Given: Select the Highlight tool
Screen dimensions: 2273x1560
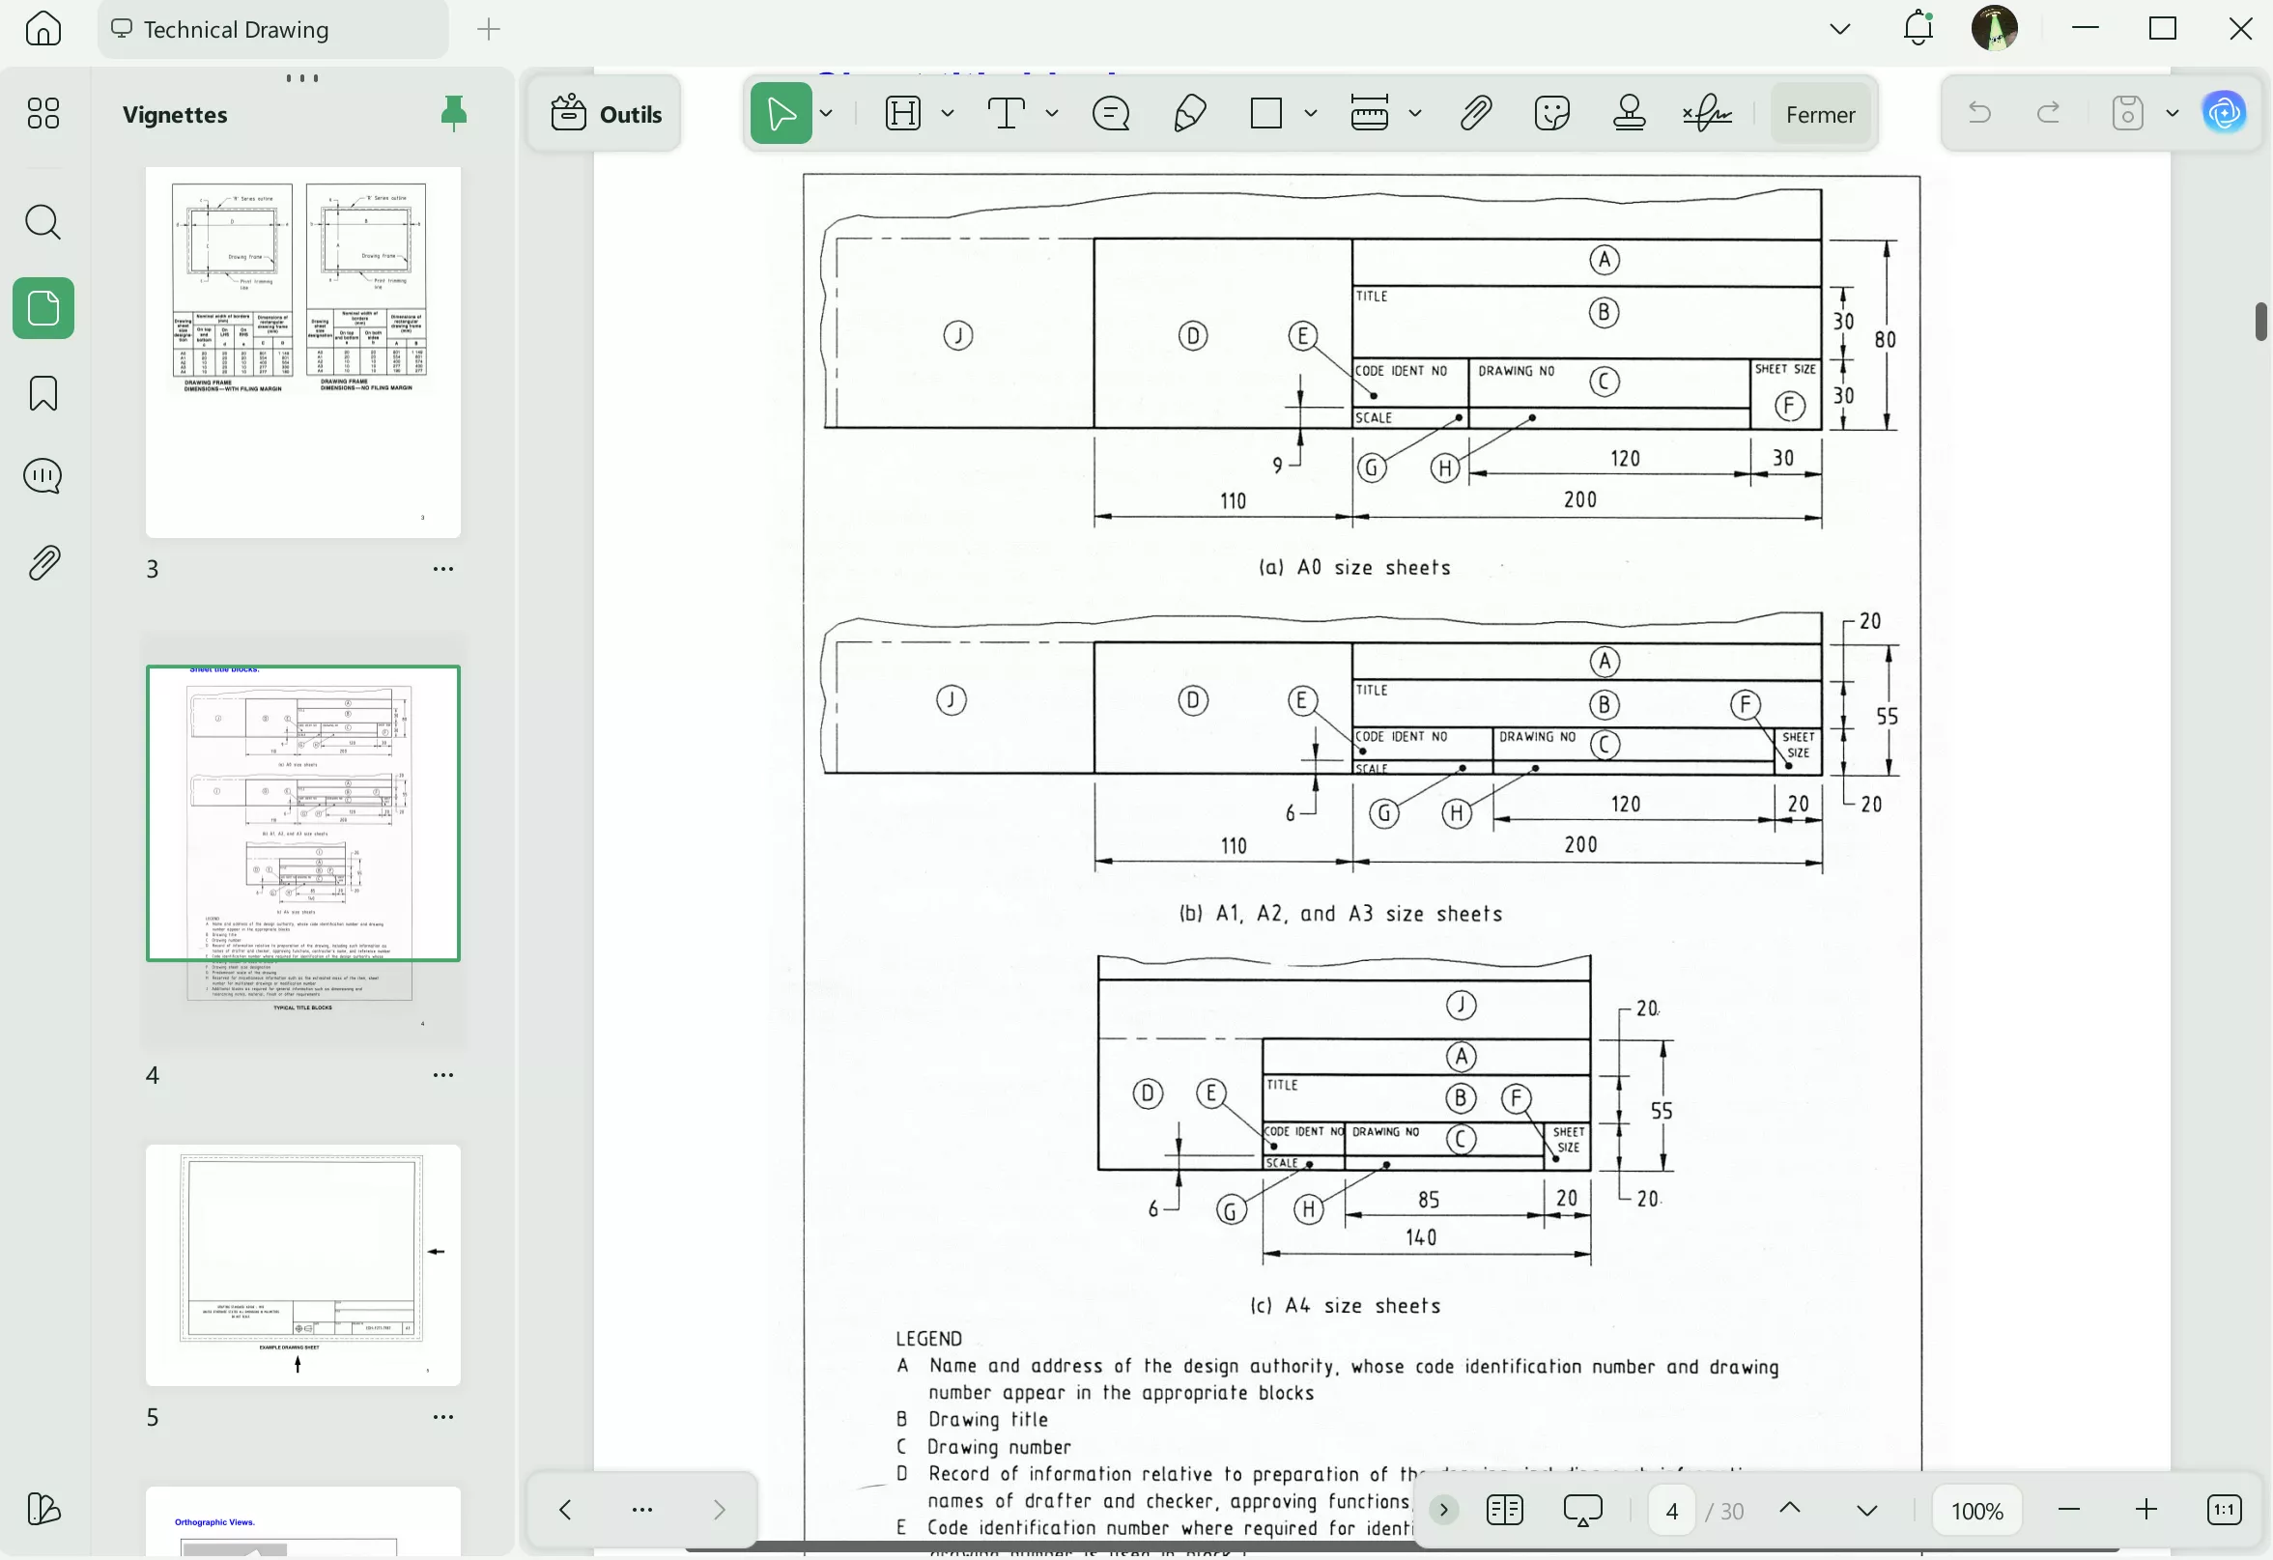Looking at the screenshot, I should click(902, 113).
